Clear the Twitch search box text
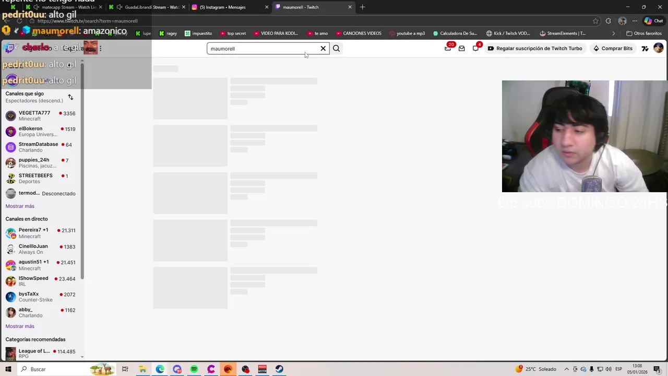Image resolution: width=668 pixels, height=376 pixels. (x=323, y=49)
